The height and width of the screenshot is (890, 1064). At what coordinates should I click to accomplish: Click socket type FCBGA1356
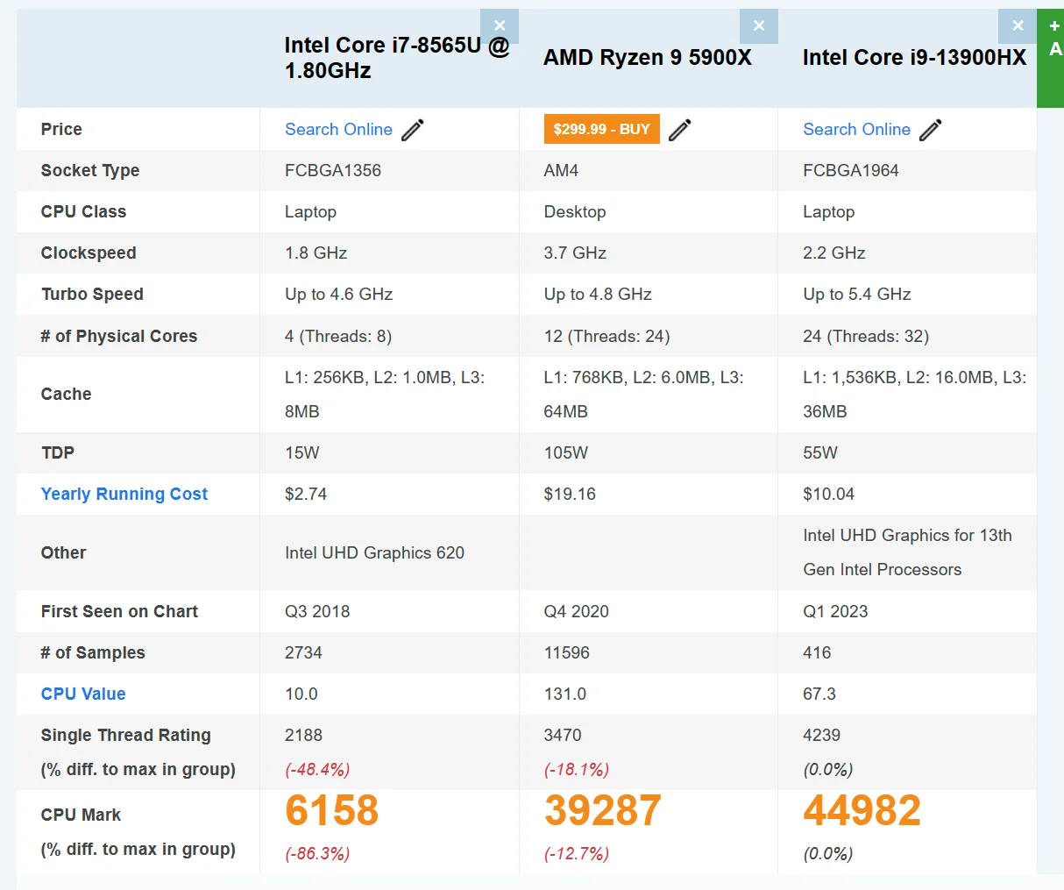333,170
